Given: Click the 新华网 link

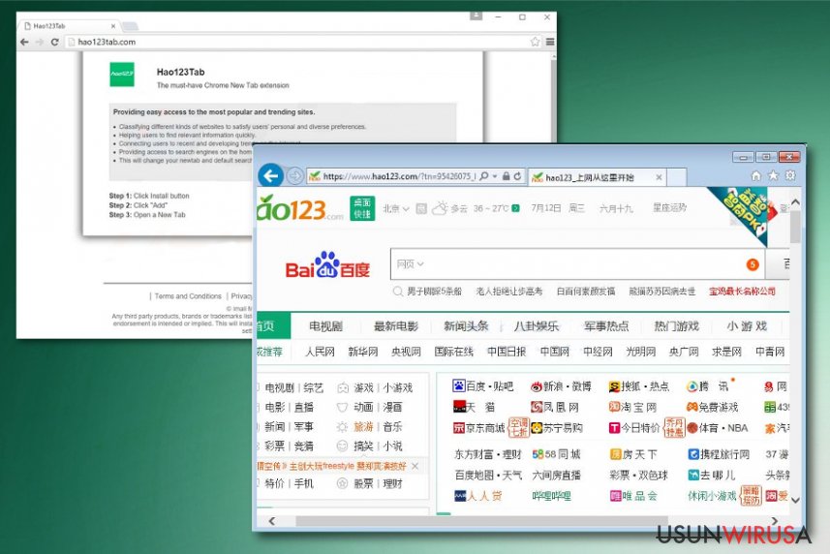Looking at the screenshot, I should pyautogui.click(x=362, y=352).
